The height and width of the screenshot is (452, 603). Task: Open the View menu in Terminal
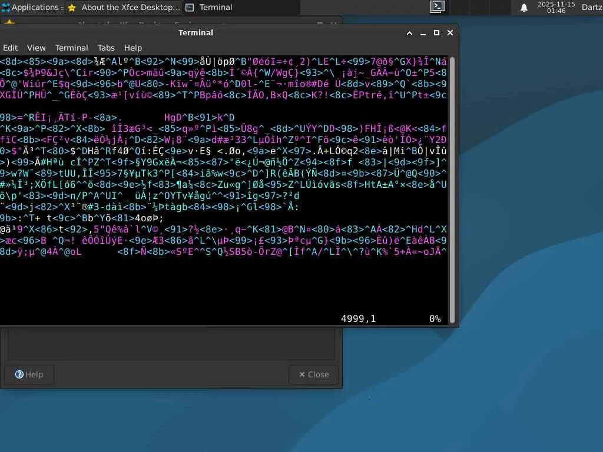tap(36, 48)
